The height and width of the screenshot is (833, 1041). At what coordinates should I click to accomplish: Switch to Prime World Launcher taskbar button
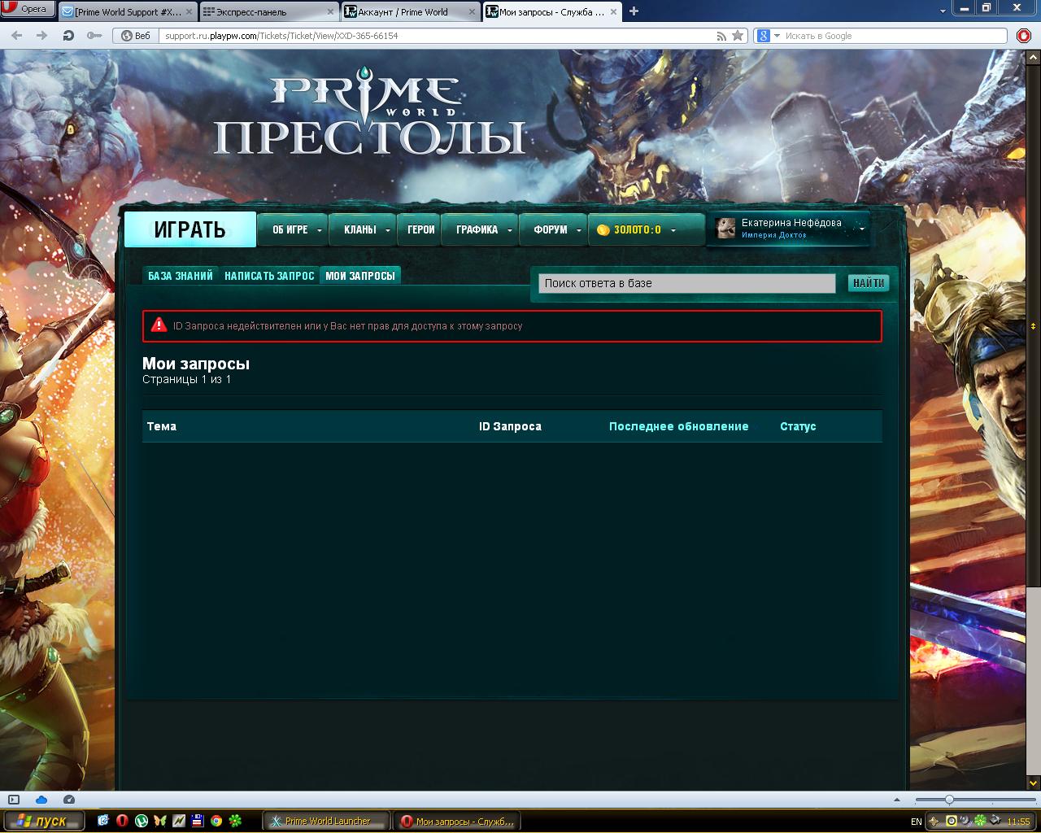(326, 821)
